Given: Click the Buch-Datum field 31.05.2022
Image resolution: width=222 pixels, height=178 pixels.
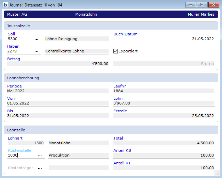Looking at the screenshot, I should pyautogui.click(x=163, y=39).
